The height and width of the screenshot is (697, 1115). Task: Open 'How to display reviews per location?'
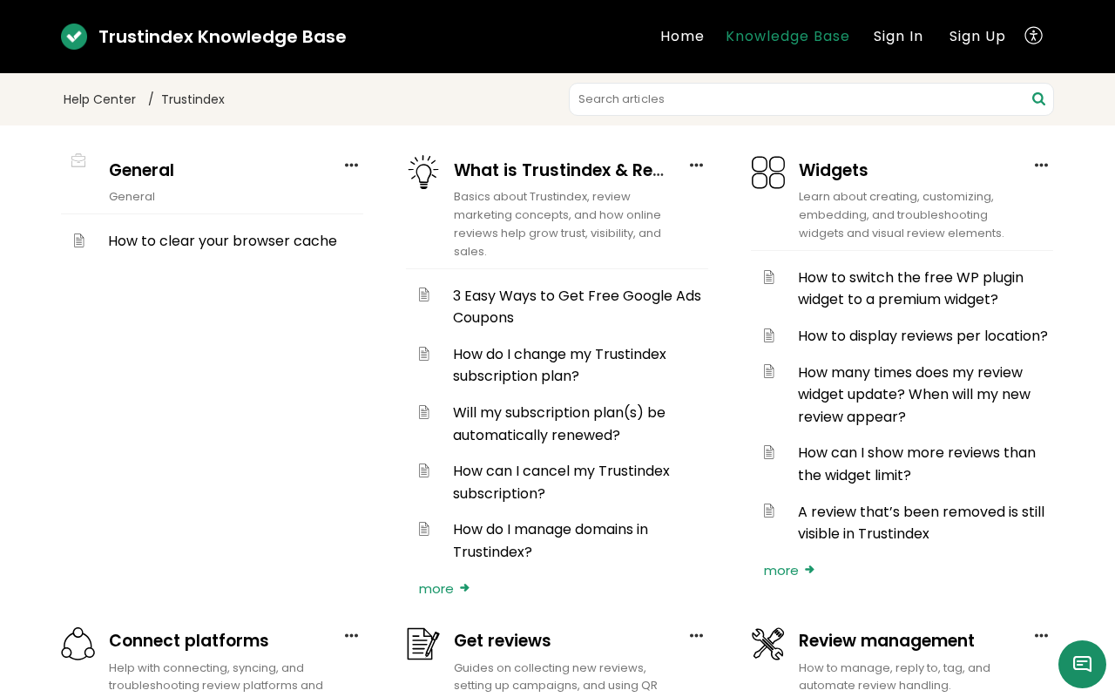click(x=922, y=335)
